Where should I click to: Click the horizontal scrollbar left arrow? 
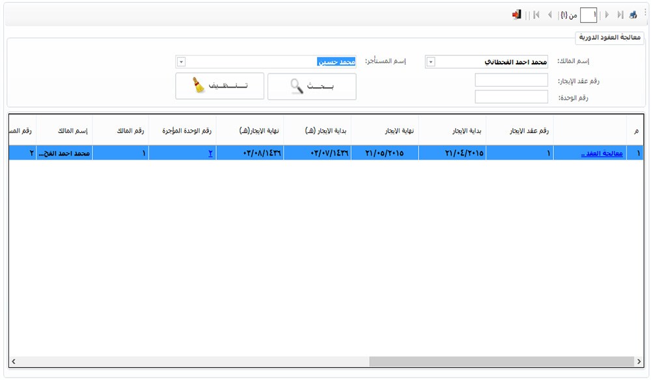[14, 361]
